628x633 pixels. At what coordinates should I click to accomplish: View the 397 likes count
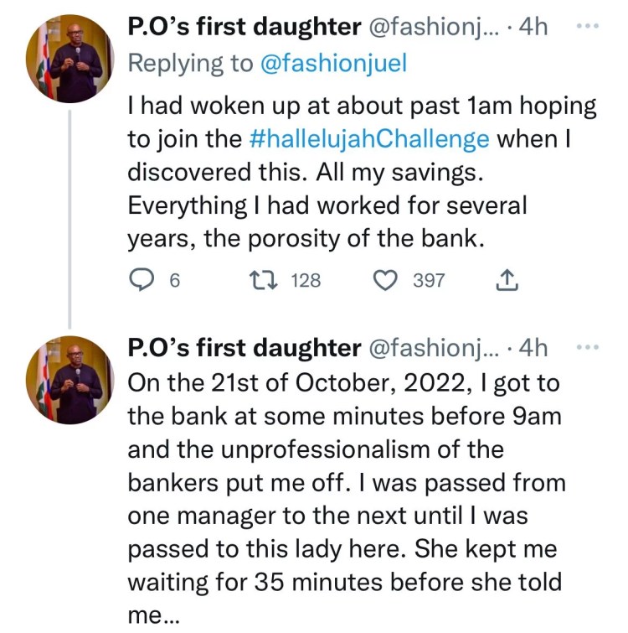[x=429, y=281]
